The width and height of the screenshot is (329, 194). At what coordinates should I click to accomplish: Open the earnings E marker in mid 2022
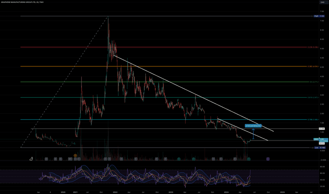point(136,159)
